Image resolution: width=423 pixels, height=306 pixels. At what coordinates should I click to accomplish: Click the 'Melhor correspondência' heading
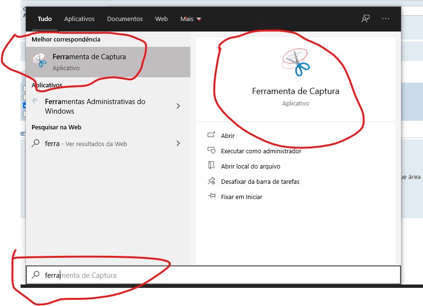[x=66, y=39]
